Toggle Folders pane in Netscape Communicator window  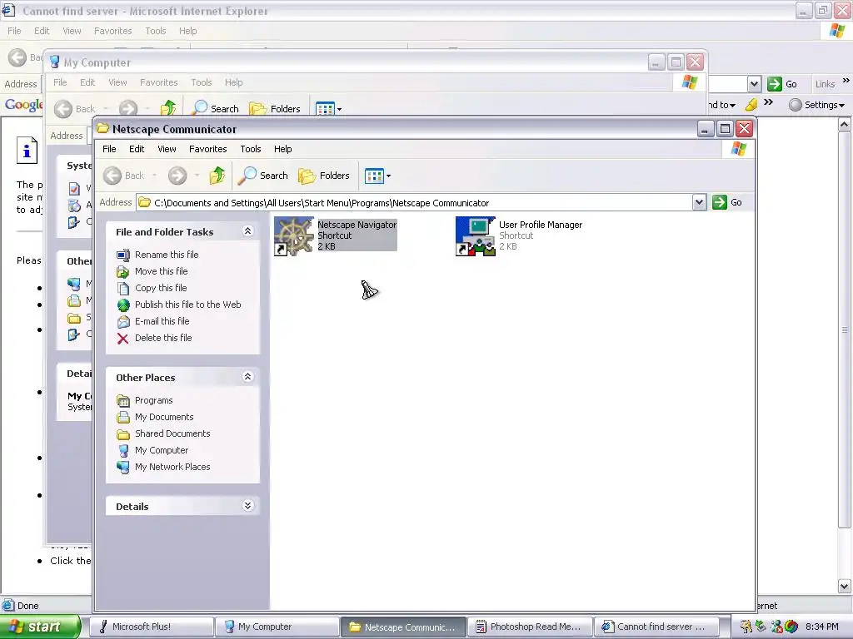tap(324, 176)
